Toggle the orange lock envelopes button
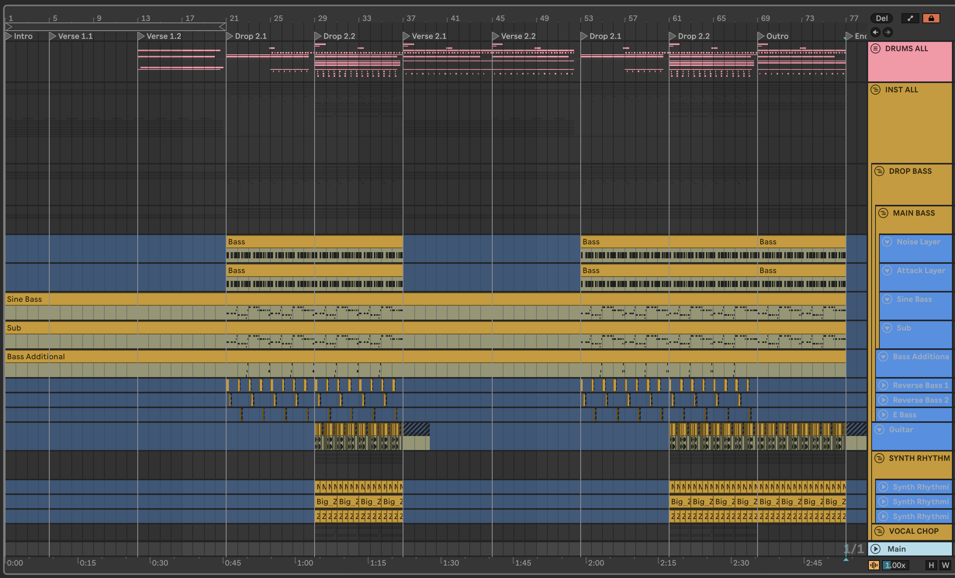The image size is (955, 578). (931, 18)
